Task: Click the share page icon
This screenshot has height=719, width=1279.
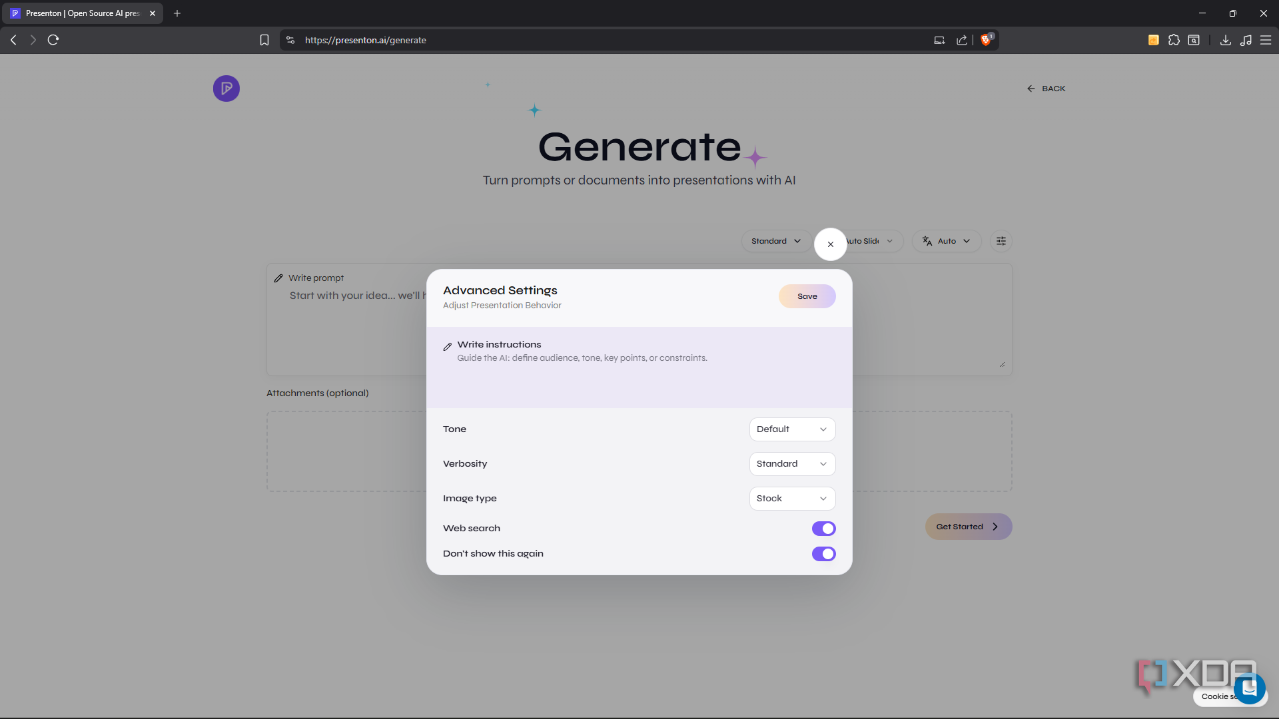Action: [962, 40]
